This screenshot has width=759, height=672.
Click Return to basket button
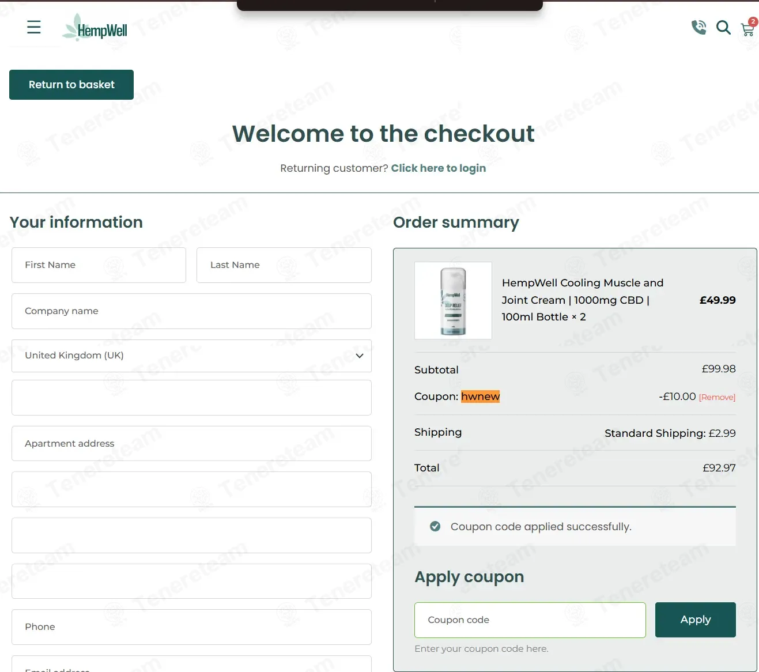pyautogui.click(x=71, y=85)
